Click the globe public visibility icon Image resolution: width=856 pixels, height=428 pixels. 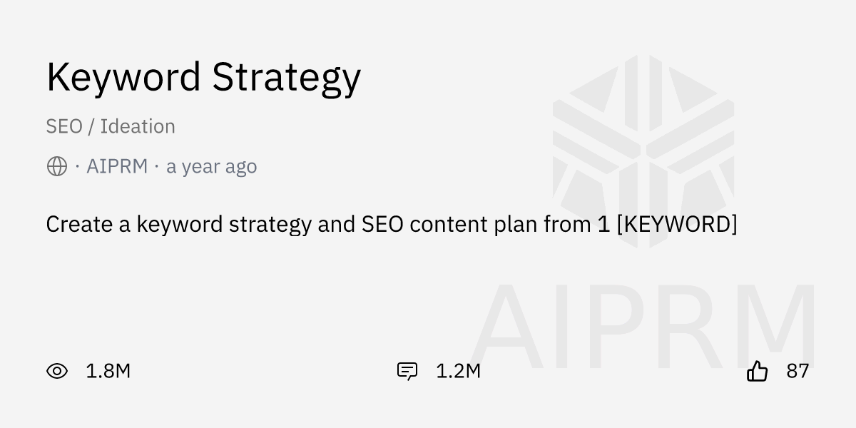(57, 167)
